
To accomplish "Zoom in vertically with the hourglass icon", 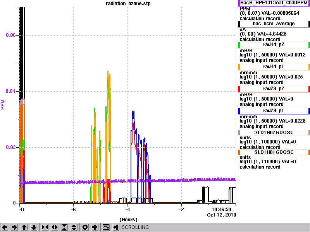I will coord(64,227).
